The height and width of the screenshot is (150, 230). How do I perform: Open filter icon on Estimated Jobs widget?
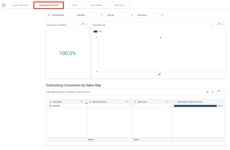click(218, 25)
